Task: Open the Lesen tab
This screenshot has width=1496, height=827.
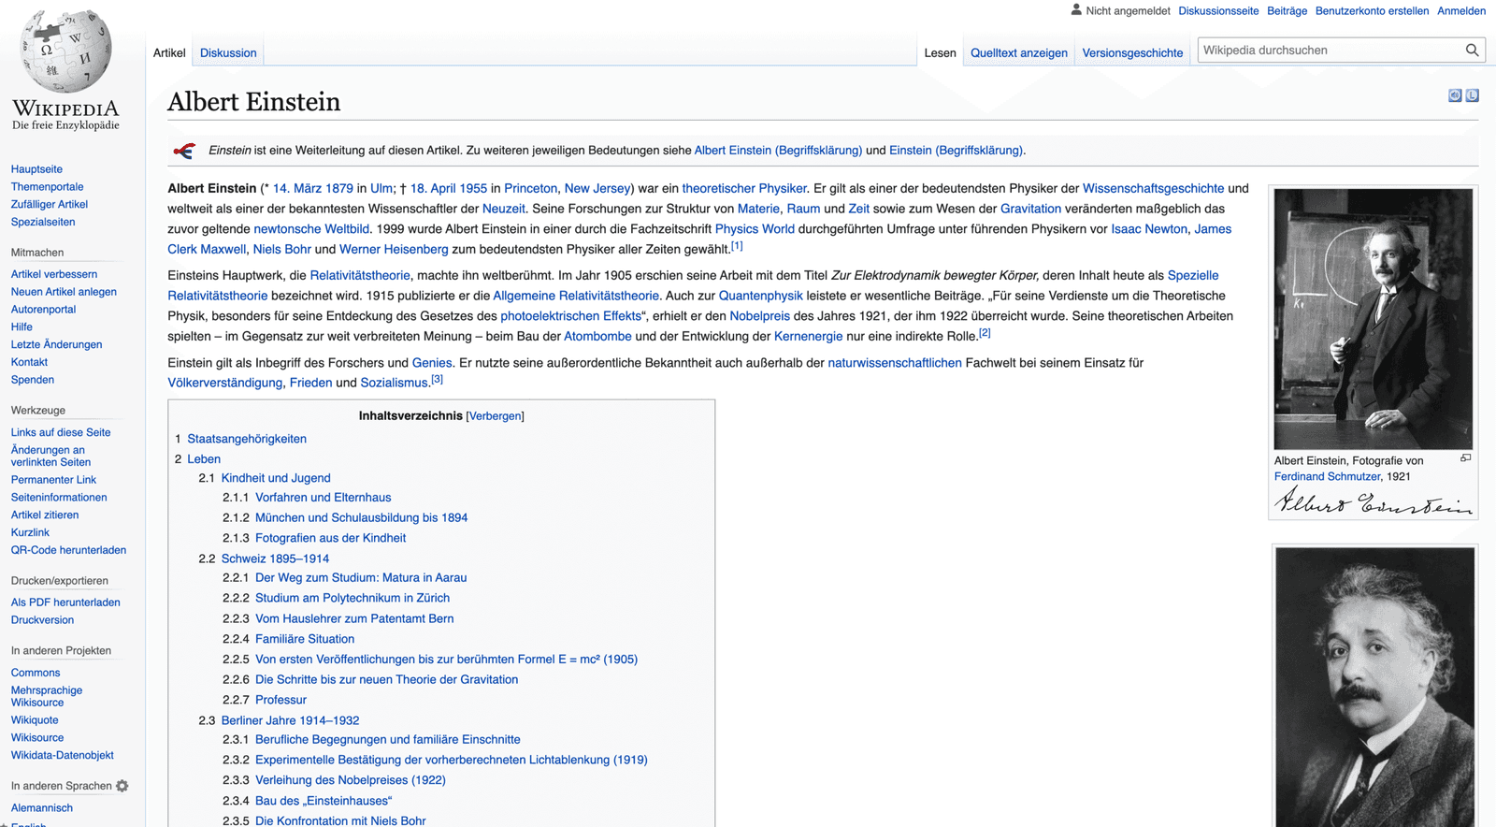Action: coord(940,53)
